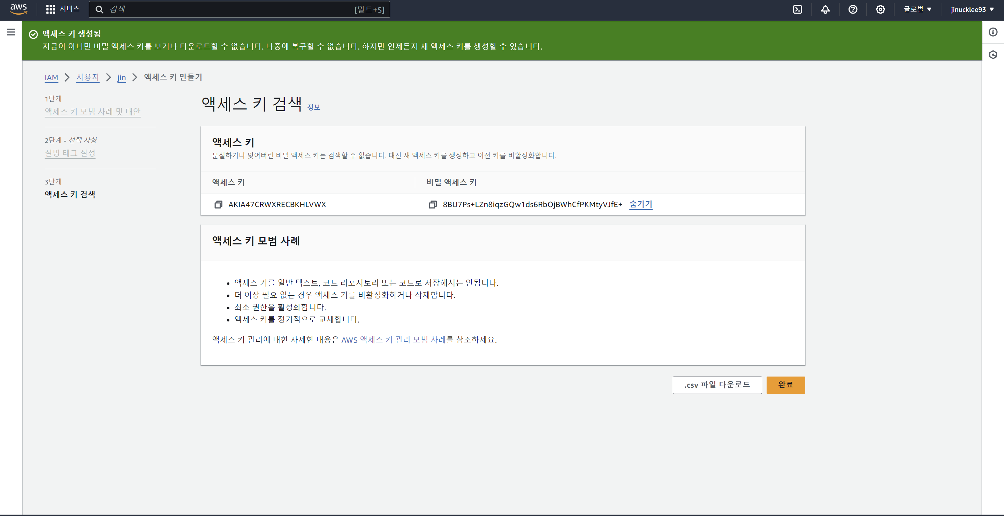Expand the jinucklee93 account dropdown
The height and width of the screenshot is (516, 1004).
[972, 9]
